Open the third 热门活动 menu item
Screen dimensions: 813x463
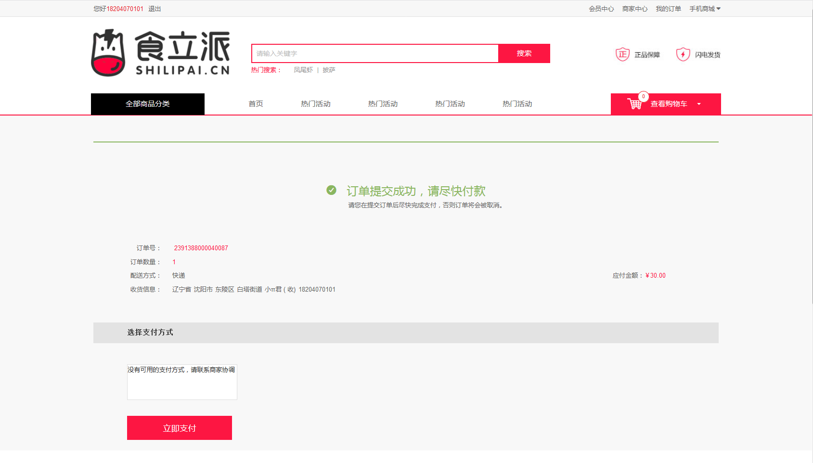click(x=450, y=104)
